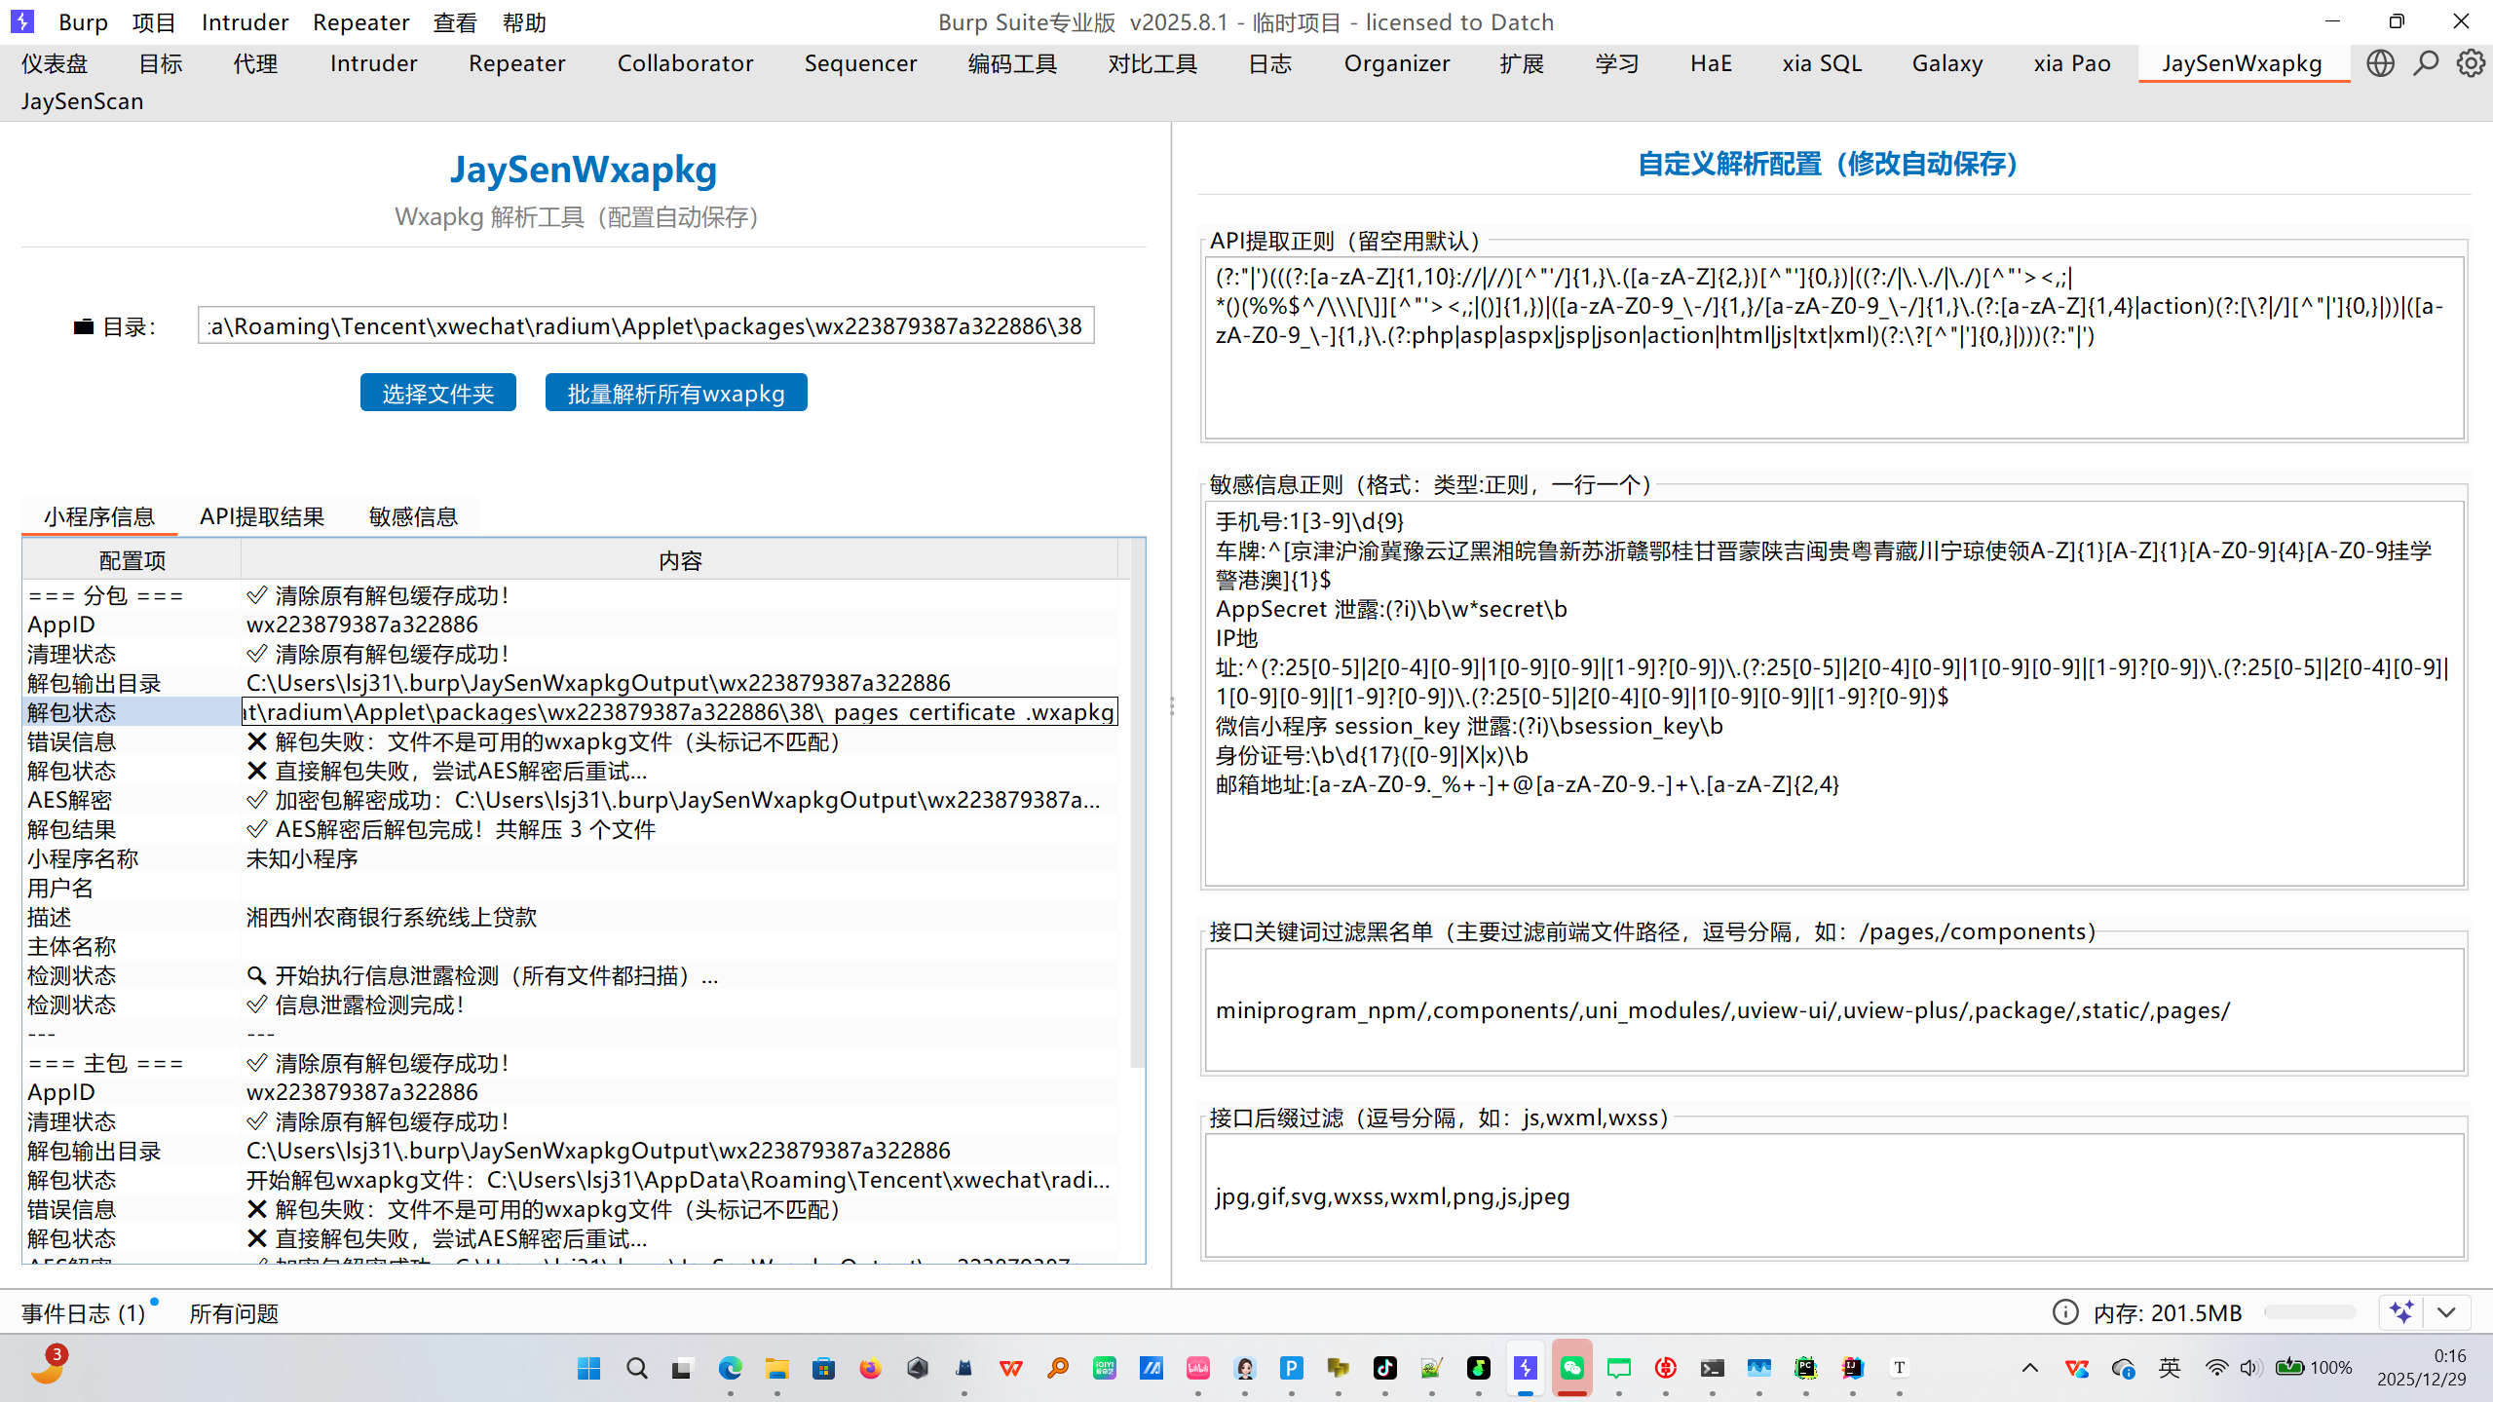Click the memory info icon in status bar
This screenshot has width=2493, height=1402.
2064,1312
